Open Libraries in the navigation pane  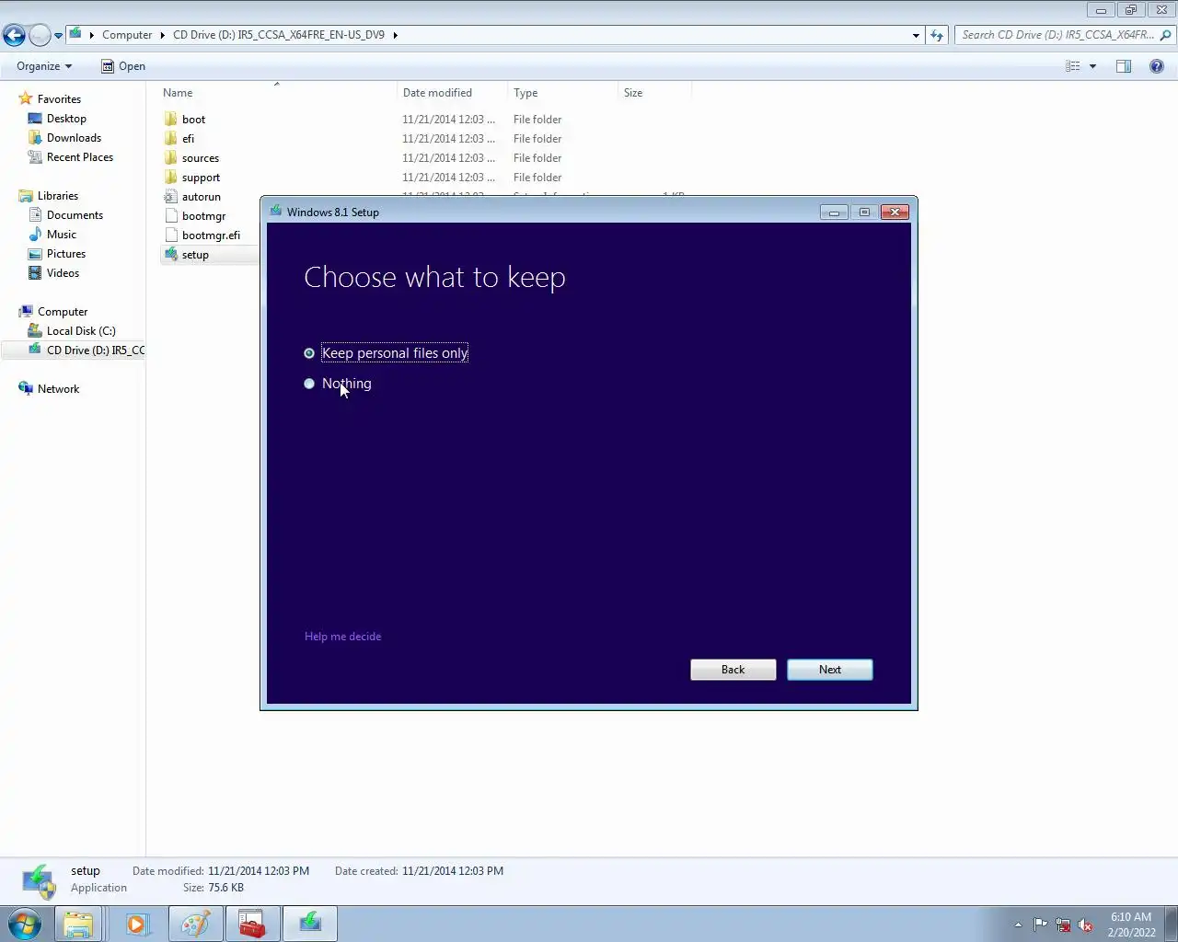pos(57,196)
